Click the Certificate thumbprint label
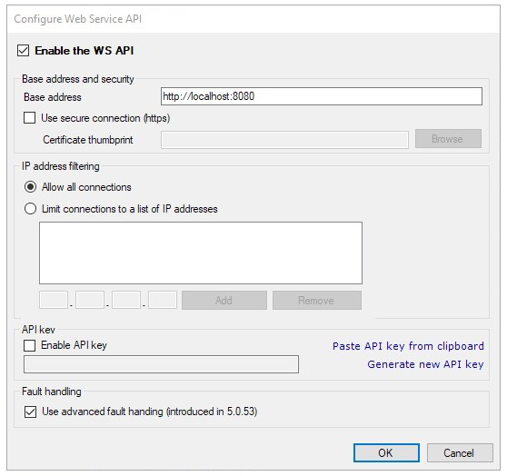 (88, 140)
